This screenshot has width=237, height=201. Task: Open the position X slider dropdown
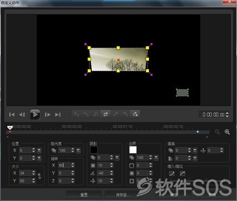coord(39,150)
